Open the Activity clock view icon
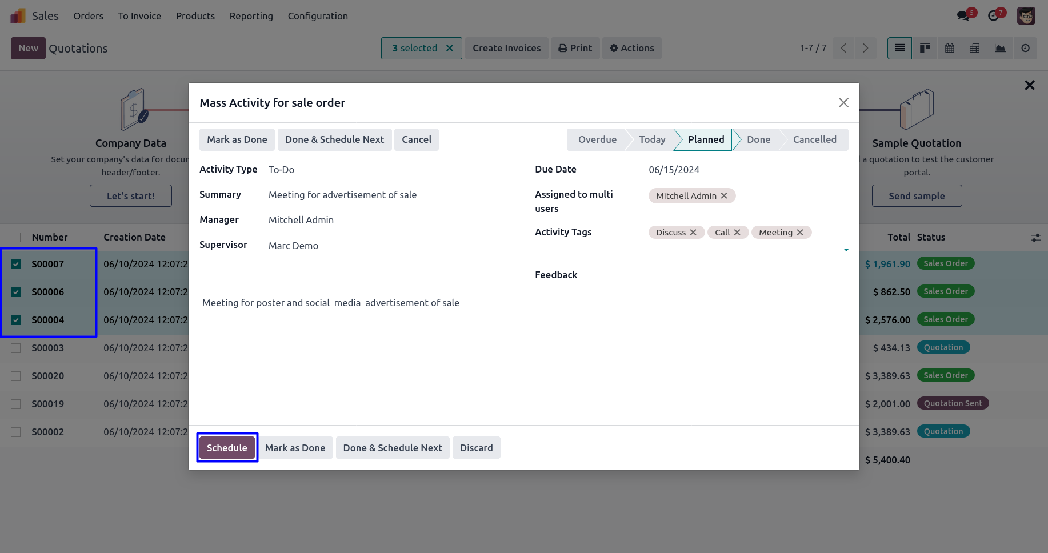This screenshot has height=553, width=1048. click(x=1025, y=49)
